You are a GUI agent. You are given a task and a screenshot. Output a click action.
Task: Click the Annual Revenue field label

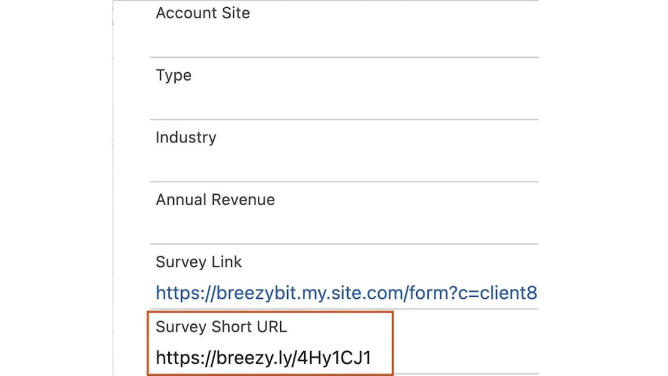pos(215,199)
